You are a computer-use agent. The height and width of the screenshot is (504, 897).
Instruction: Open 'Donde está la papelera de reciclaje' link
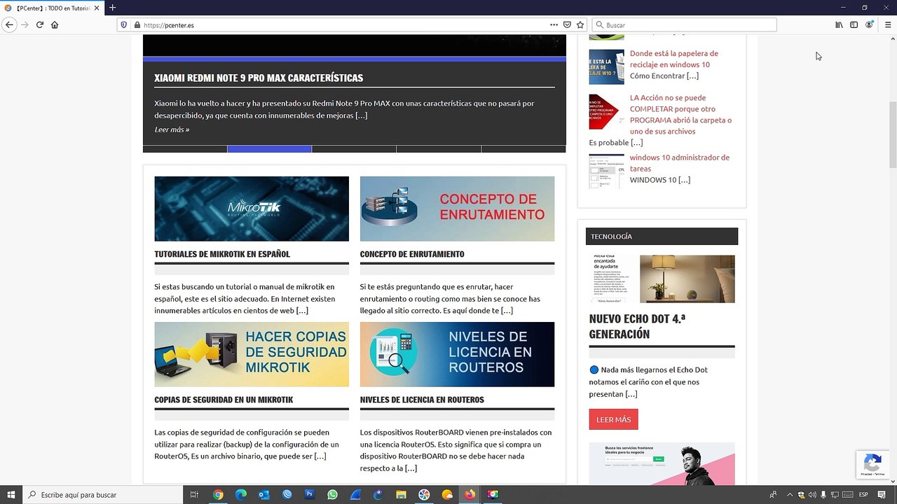674,59
